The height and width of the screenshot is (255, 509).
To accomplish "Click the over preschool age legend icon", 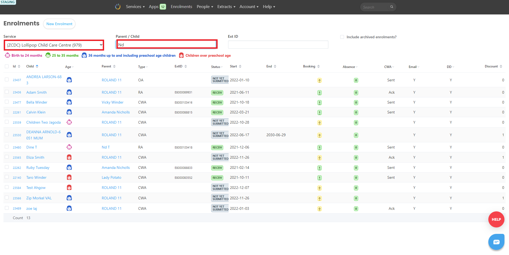I will tap(181, 55).
